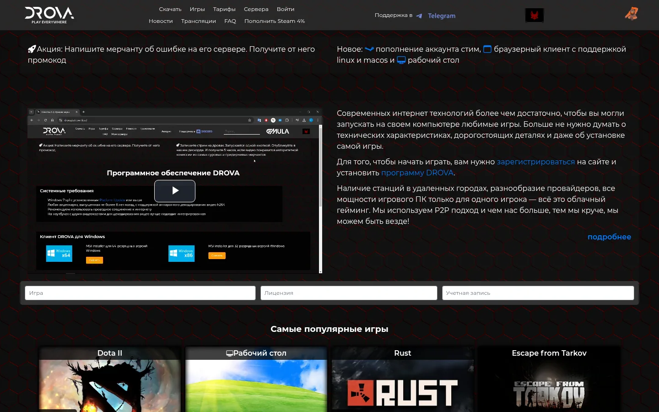Image resolution: width=659 pixels, height=412 pixels.
Task: Click Войти to sign in
Action: tap(286, 9)
